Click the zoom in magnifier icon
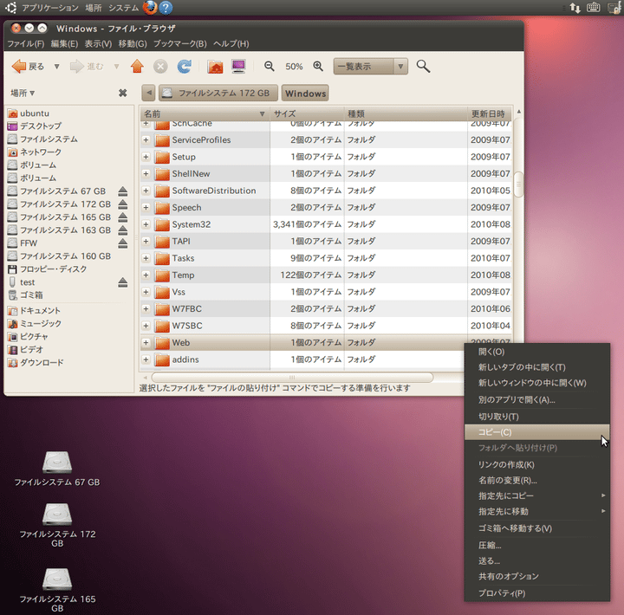The height and width of the screenshot is (615, 624). click(318, 67)
